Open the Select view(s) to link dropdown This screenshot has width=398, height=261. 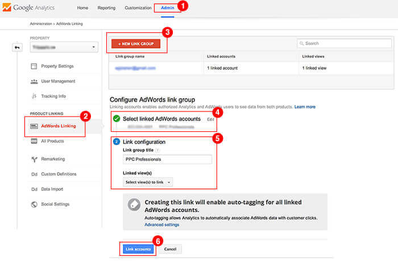[148, 183]
